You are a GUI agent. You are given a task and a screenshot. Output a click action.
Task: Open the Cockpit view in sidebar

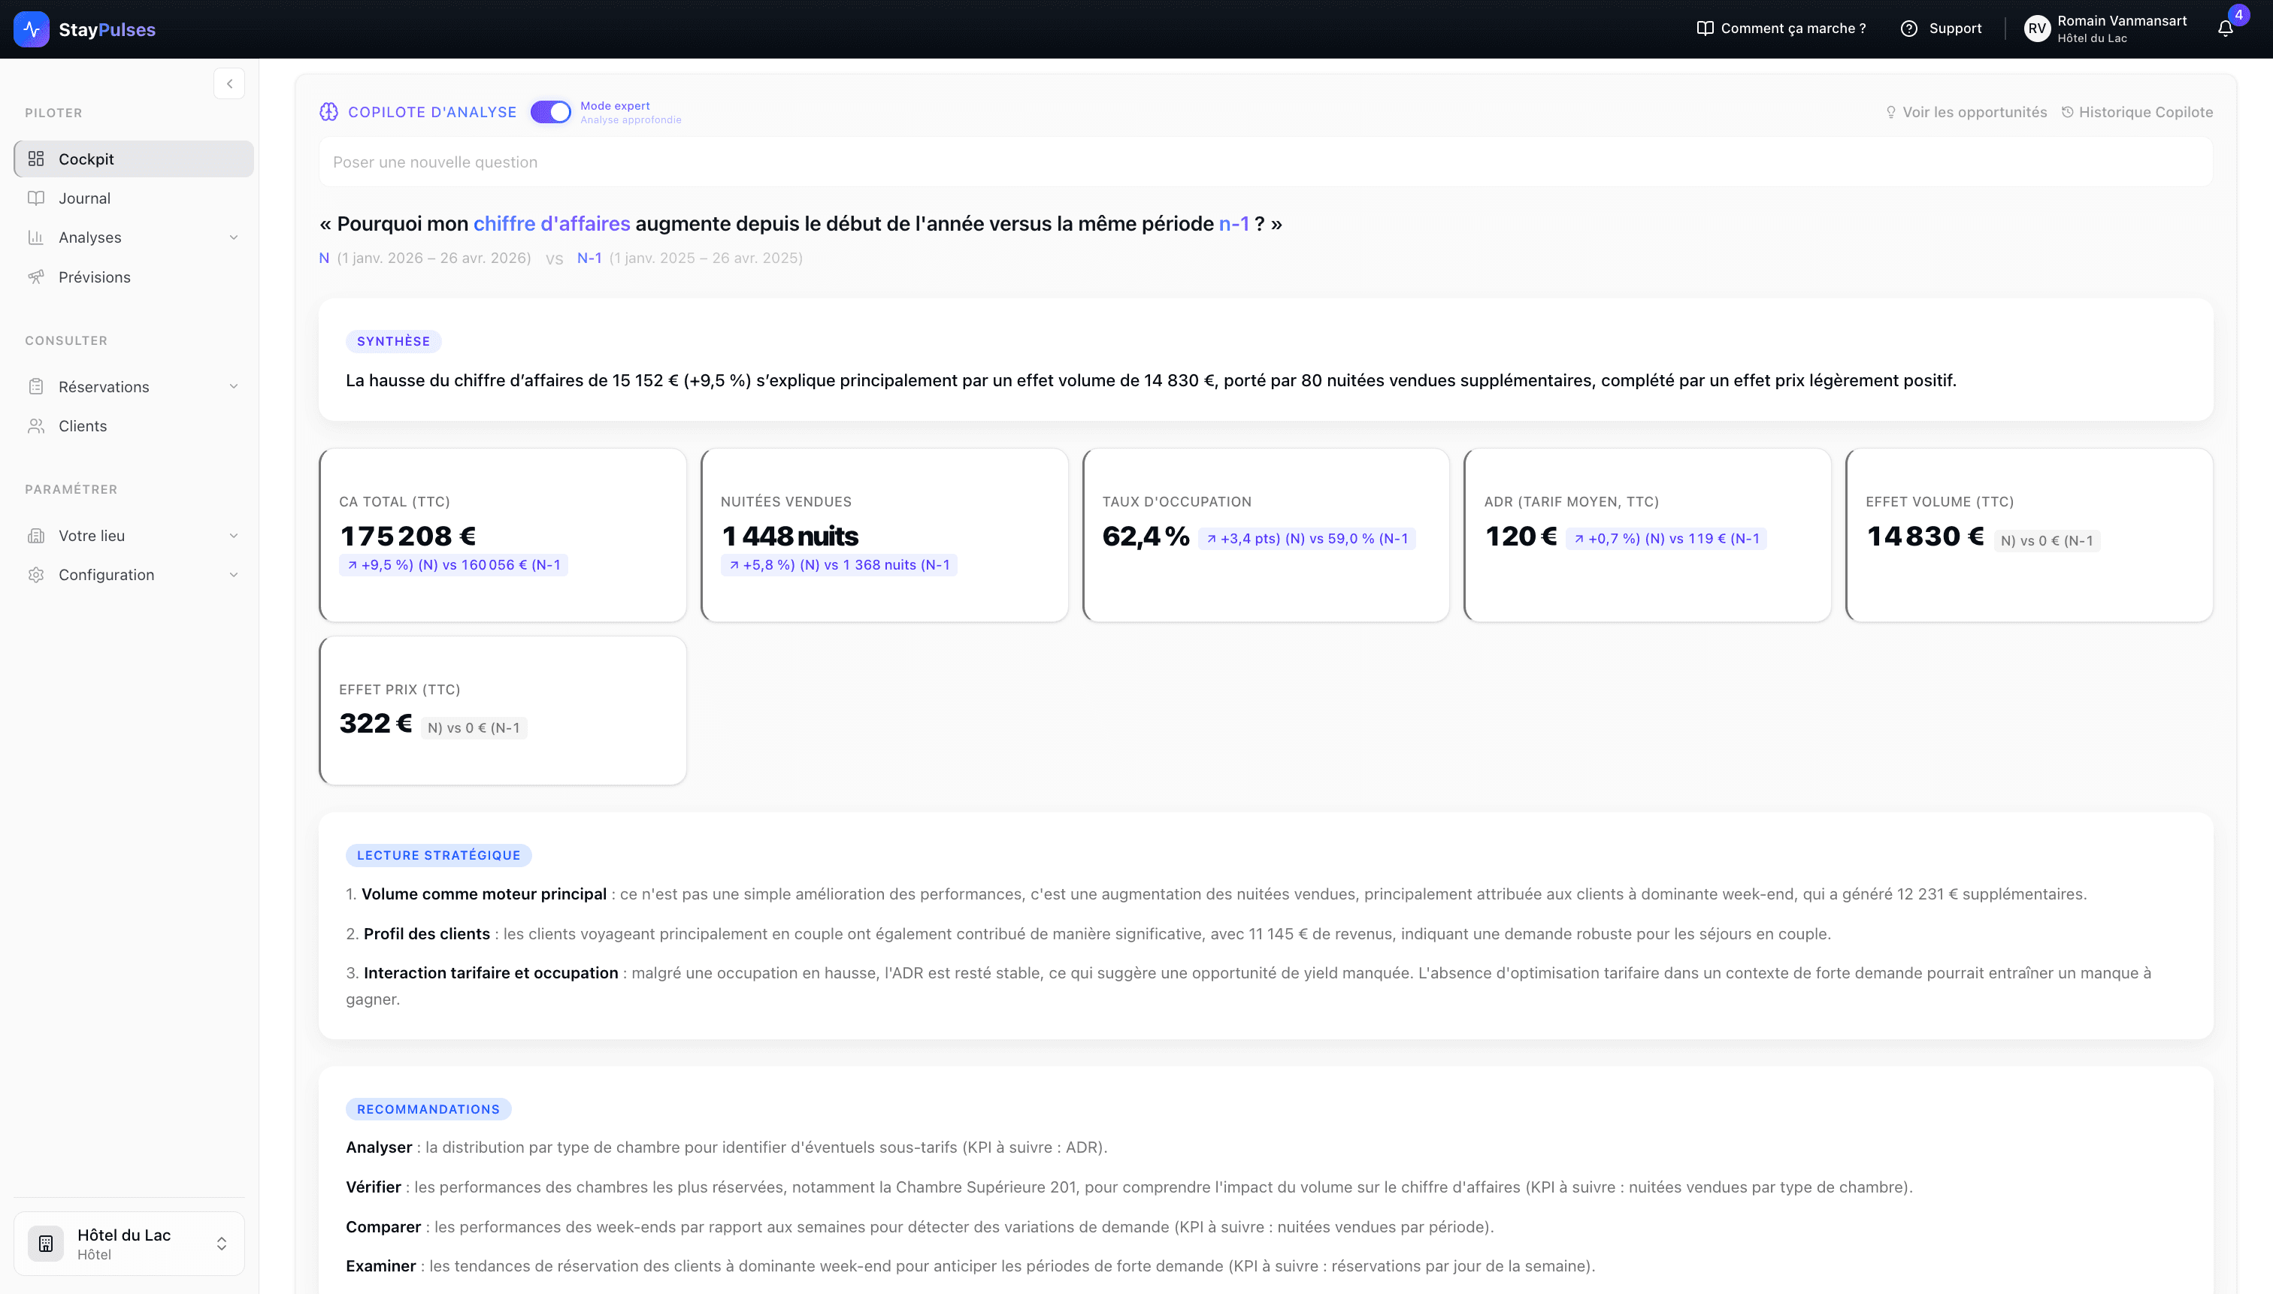click(x=86, y=159)
